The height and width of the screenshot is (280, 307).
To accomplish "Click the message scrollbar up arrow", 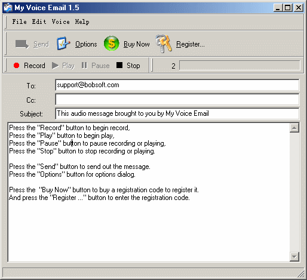I will (294, 128).
